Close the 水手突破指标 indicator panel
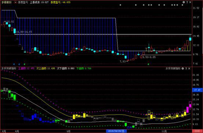 [189, 69]
